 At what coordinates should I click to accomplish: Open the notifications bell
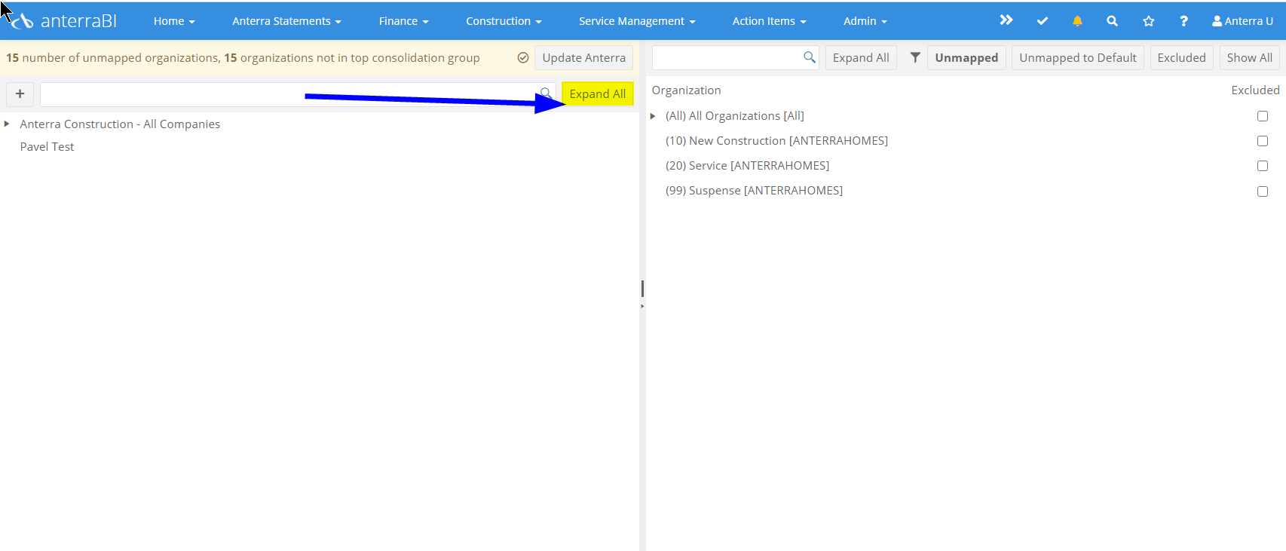1077,21
